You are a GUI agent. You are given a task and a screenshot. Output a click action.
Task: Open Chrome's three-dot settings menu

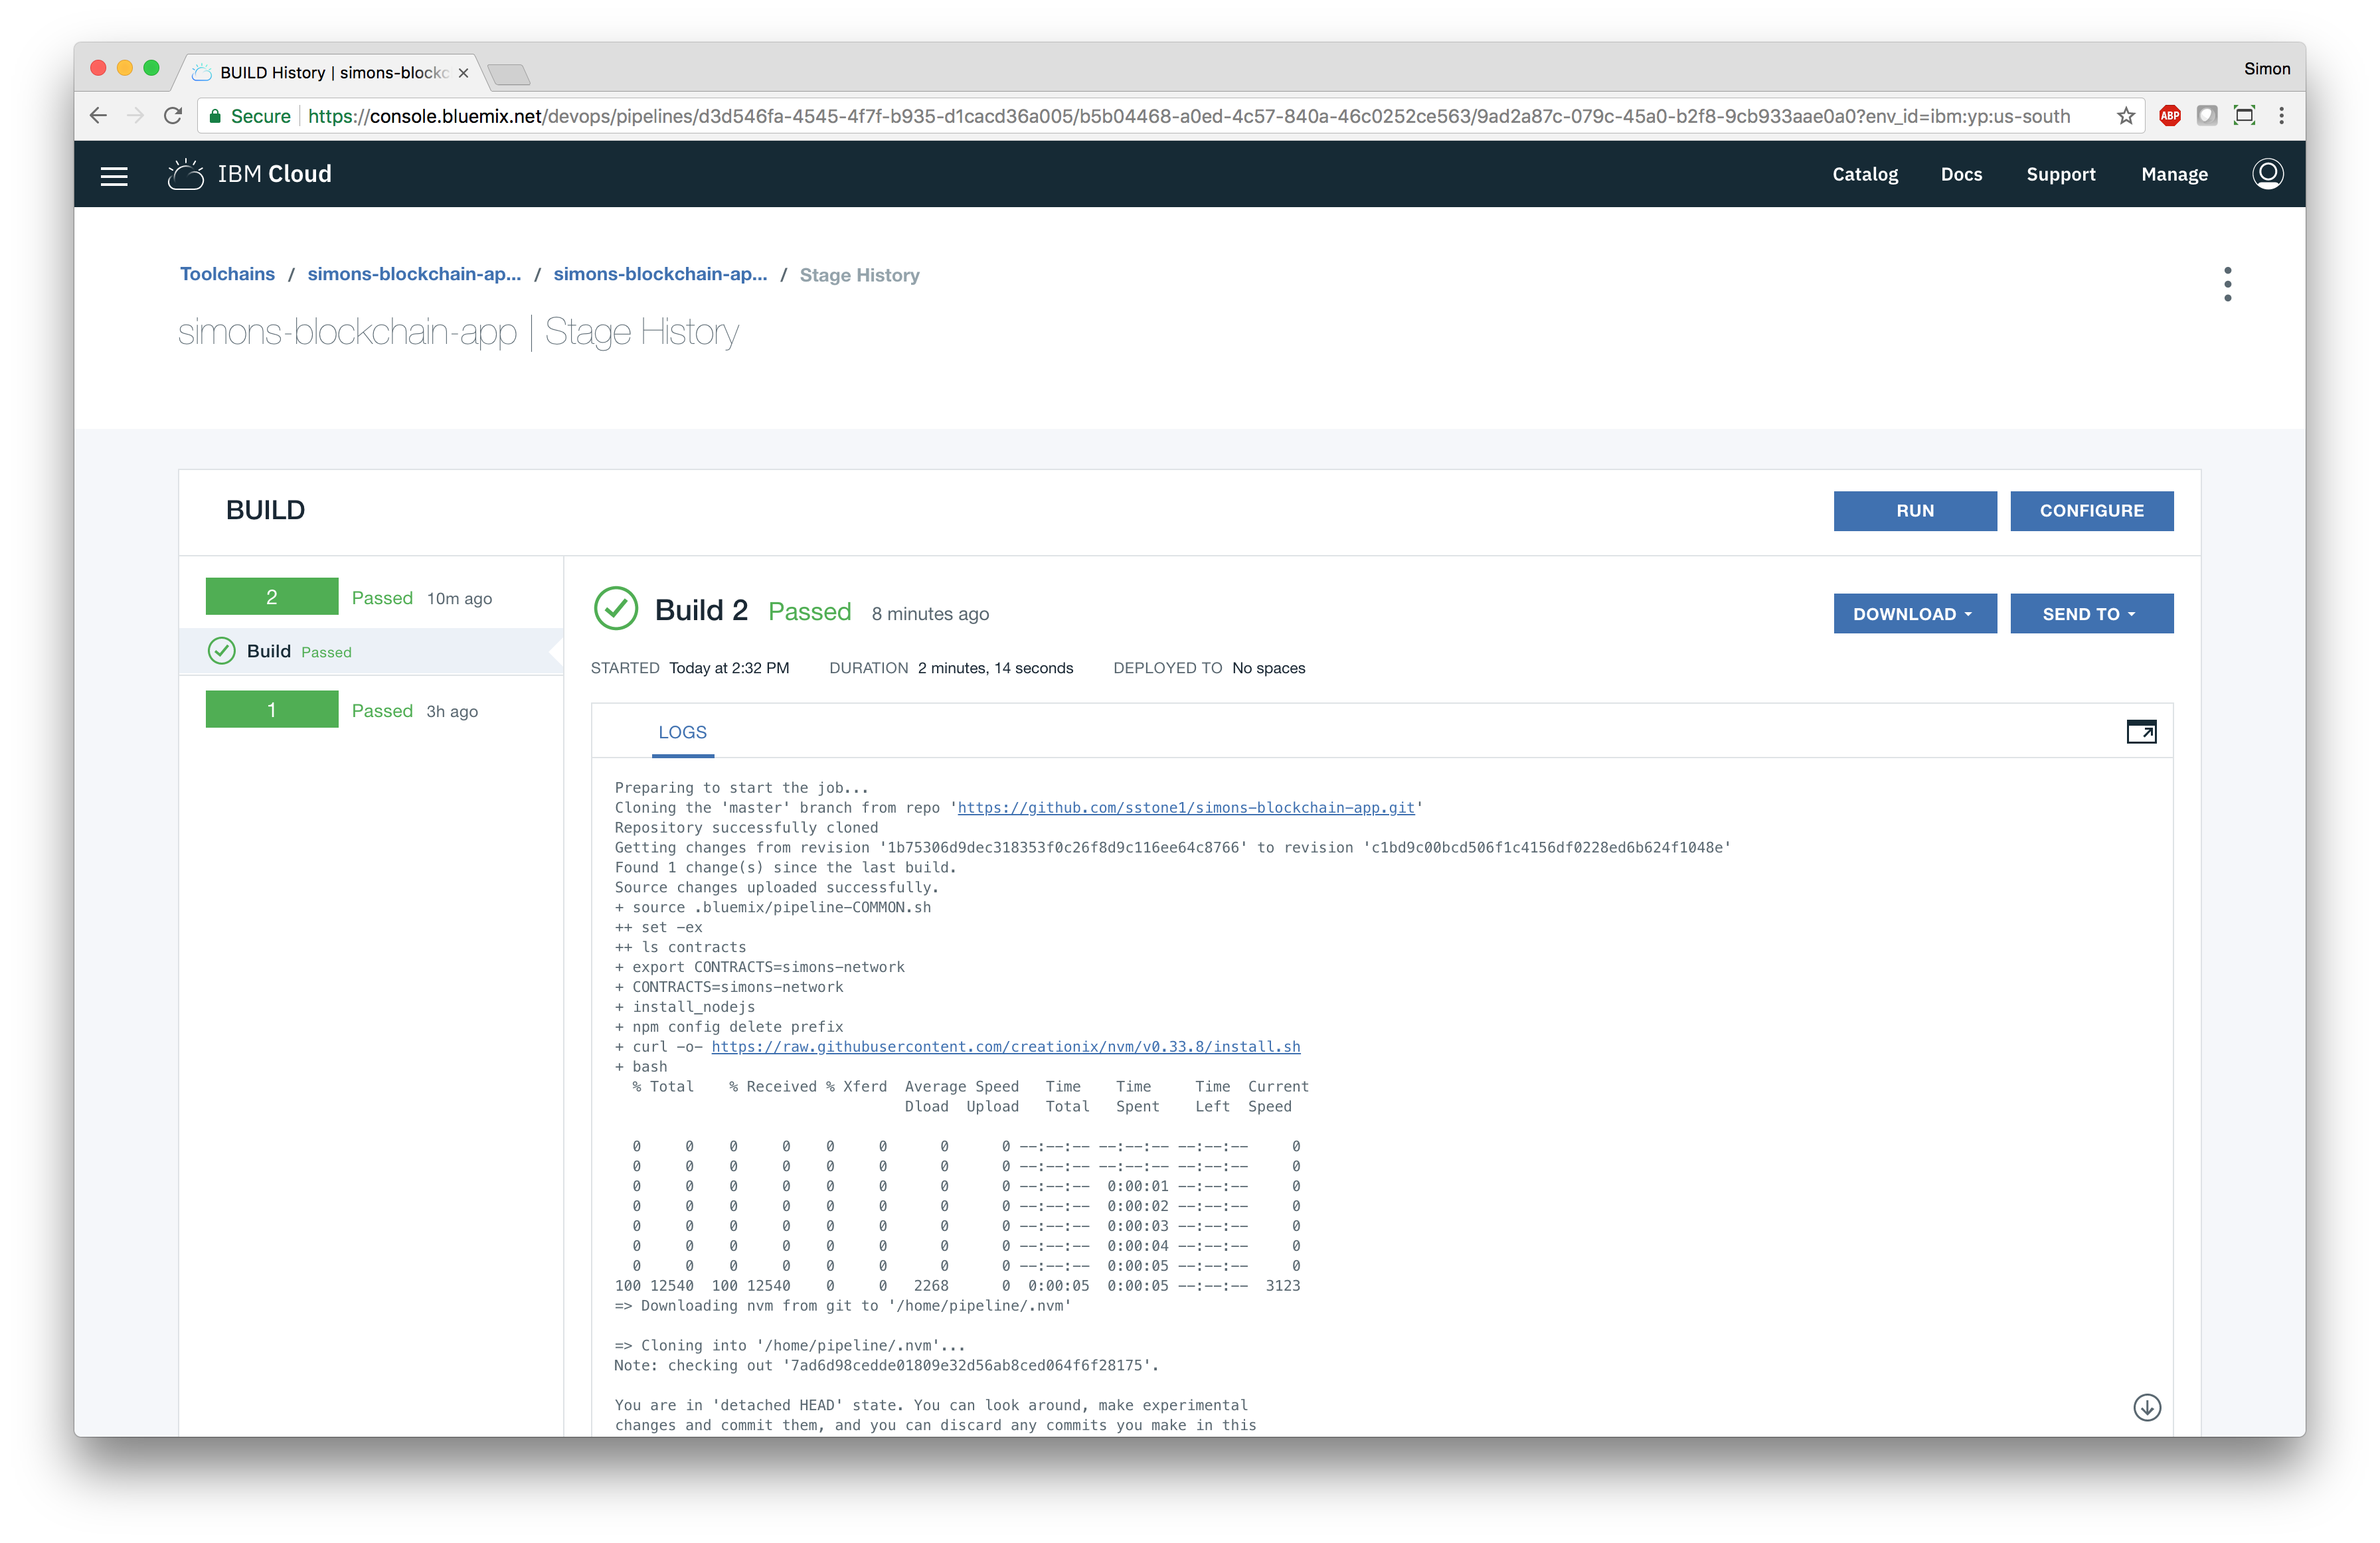point(2281,116)
